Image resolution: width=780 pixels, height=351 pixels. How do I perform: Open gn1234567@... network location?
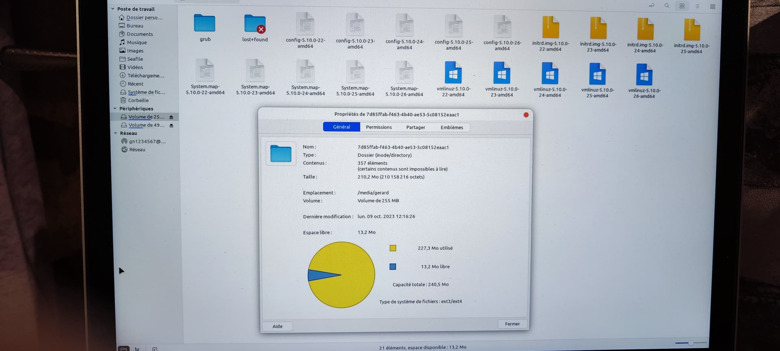click(x=144, y=141)
